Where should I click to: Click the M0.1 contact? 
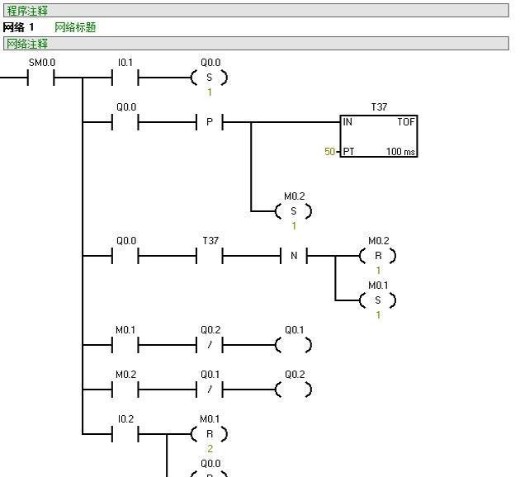coord(125,345)
